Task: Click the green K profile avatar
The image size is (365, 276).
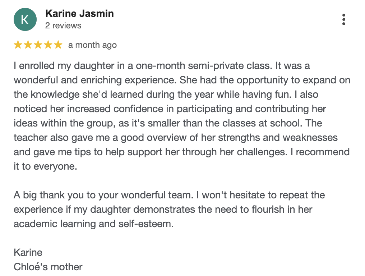Action: (x=25, y=19)
